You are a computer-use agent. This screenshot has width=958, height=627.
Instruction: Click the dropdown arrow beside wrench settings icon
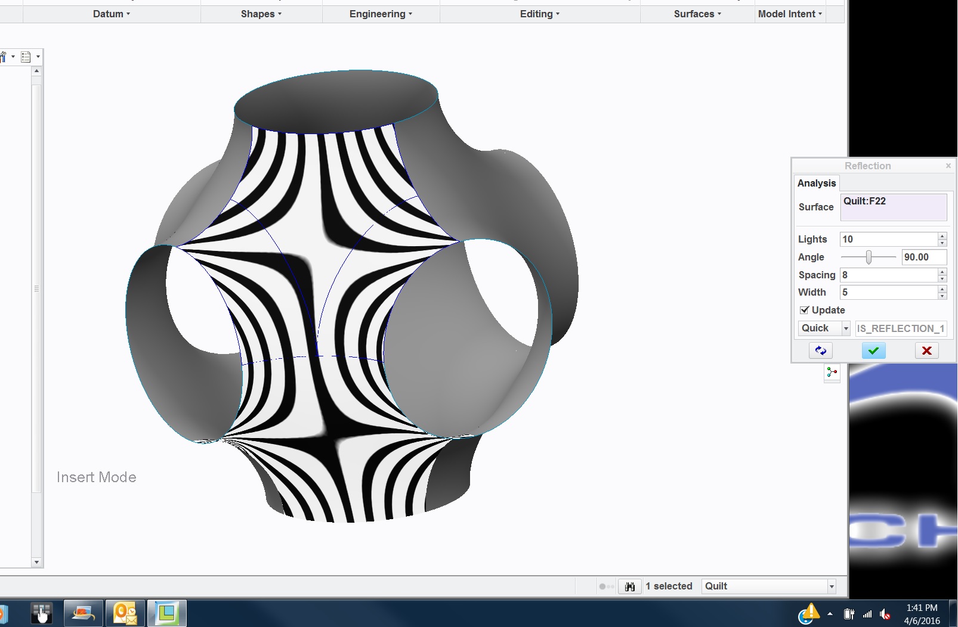click(13, 57)
